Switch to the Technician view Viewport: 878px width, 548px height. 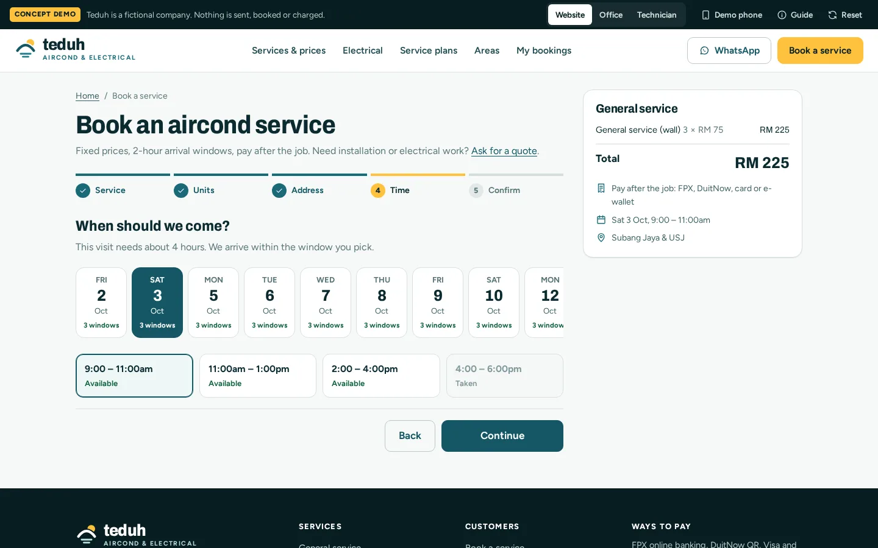pyautogui.click(x=657, y=15)
